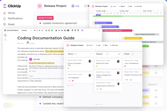Screen dimensions: 167x111
Task: Select the Plan for next year Gantt bar
Action: pyautogui.click(x=102, y=23)
